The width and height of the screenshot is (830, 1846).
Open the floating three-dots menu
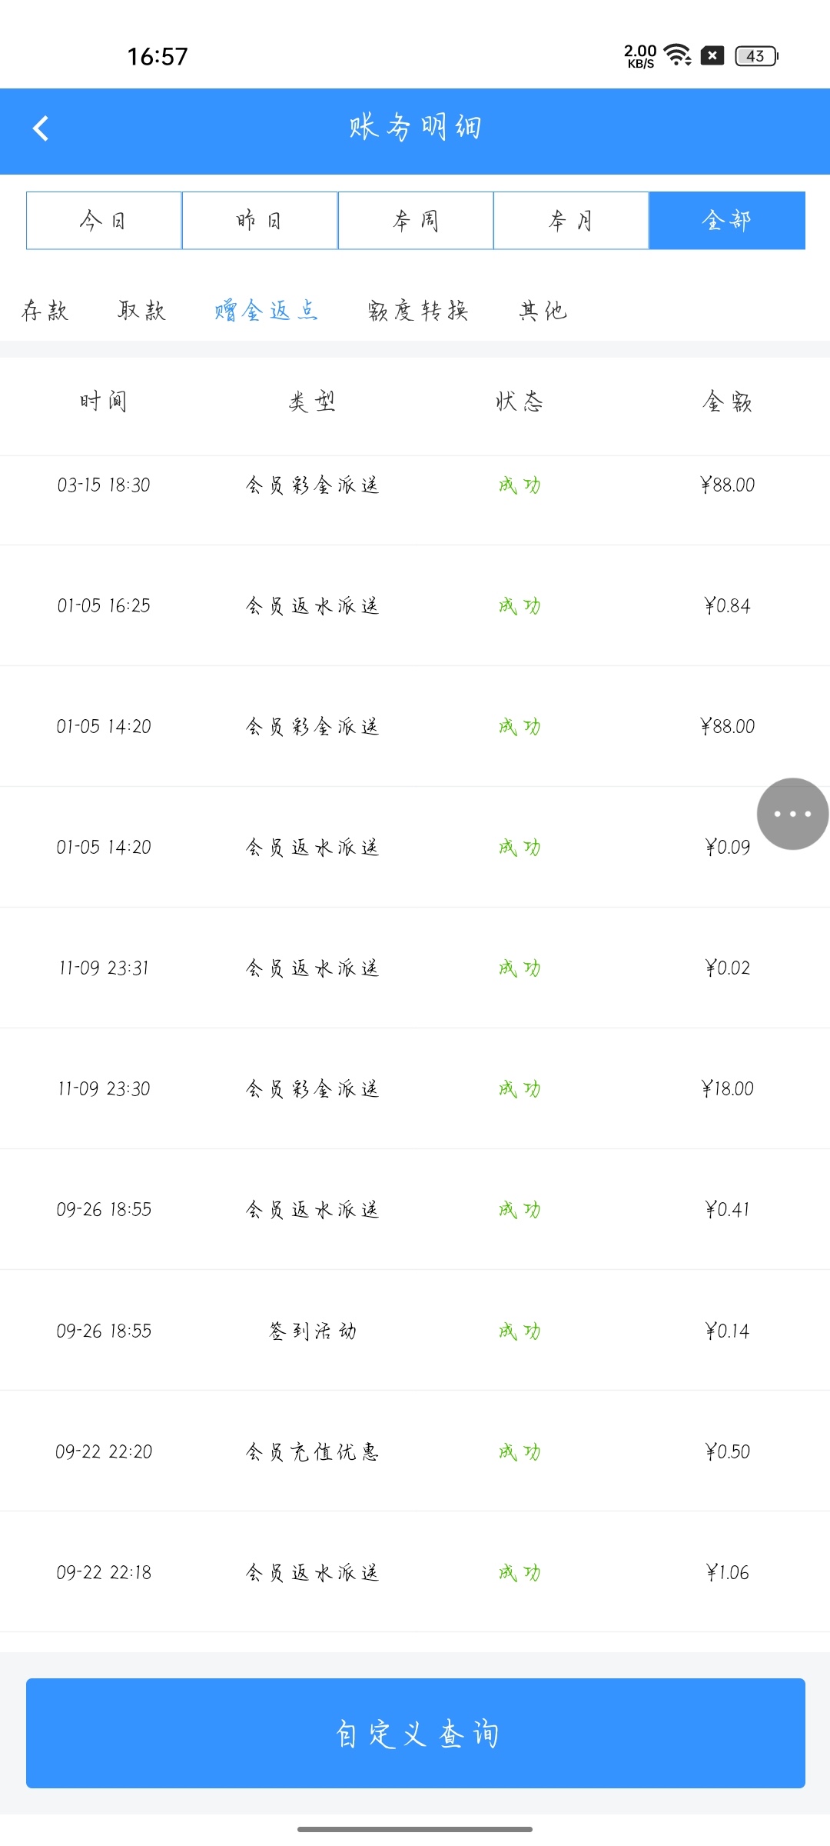tap(792, 814)
